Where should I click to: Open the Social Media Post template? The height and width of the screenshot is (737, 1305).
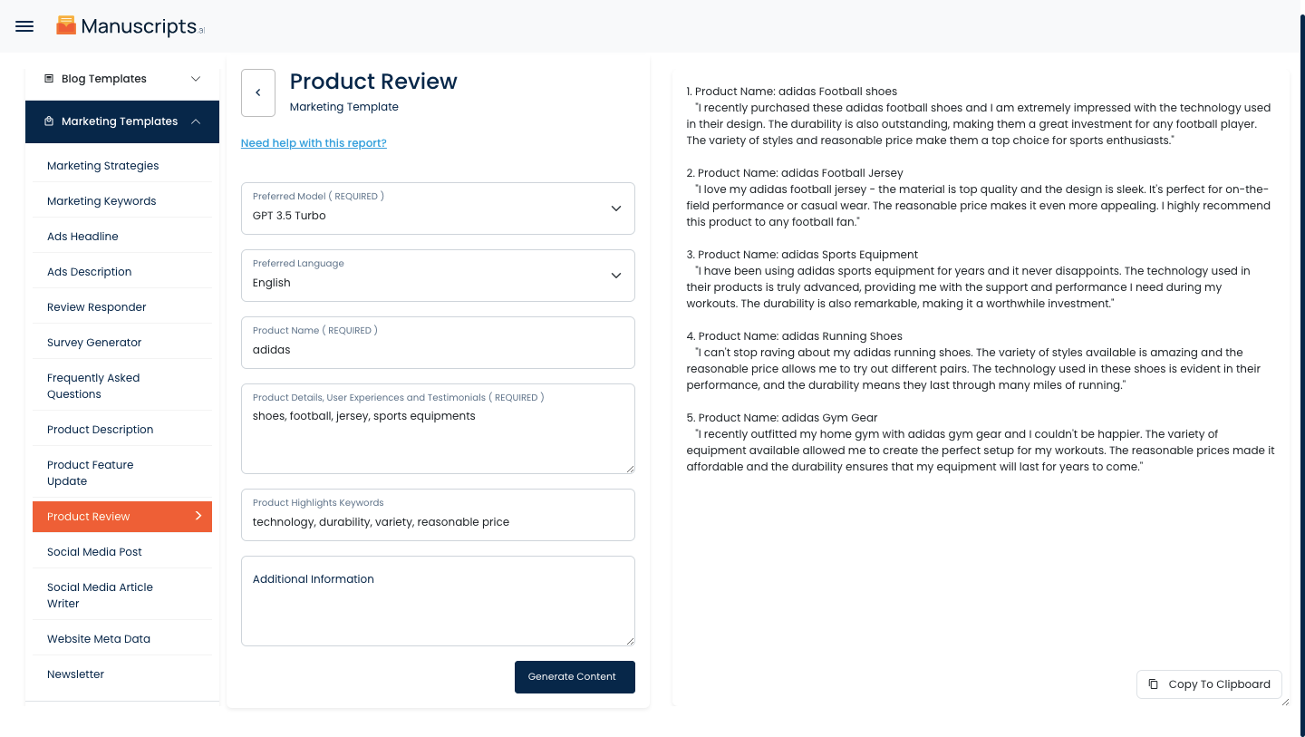point(94,552)
